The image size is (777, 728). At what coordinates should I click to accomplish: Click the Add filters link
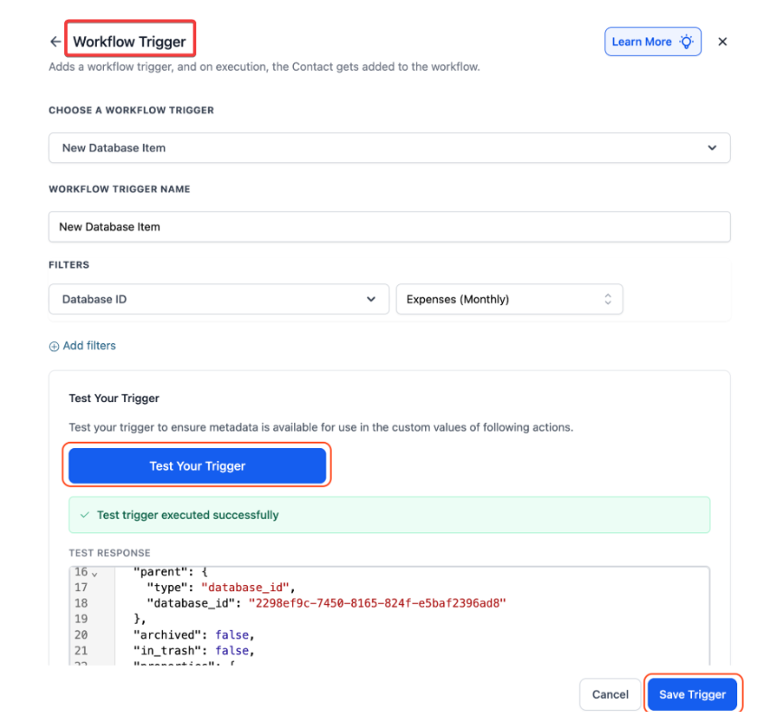coord(89,346)
